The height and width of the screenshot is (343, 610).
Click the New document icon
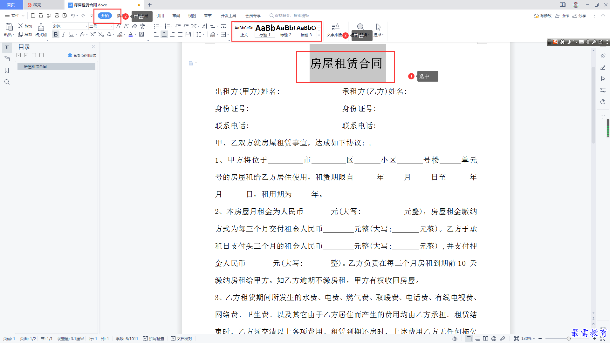[x=33, y=16]
